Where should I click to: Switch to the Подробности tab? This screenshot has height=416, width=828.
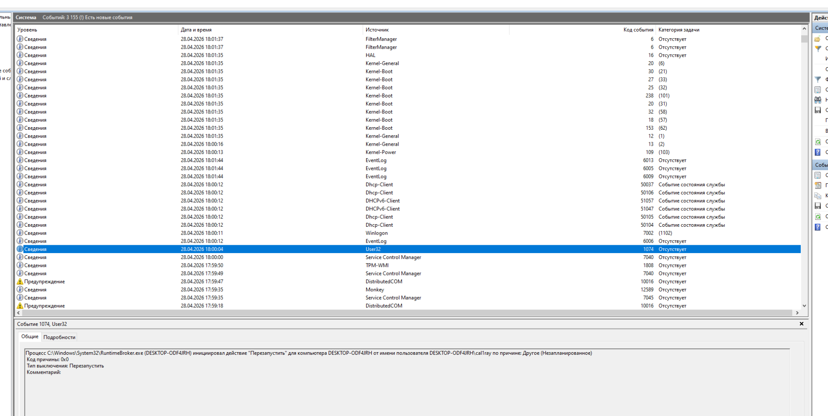click(x=59, y=337)
